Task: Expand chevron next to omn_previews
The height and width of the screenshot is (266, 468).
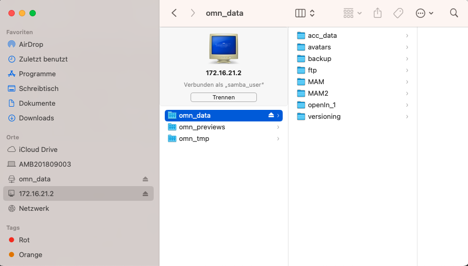Action: point(278,127)
